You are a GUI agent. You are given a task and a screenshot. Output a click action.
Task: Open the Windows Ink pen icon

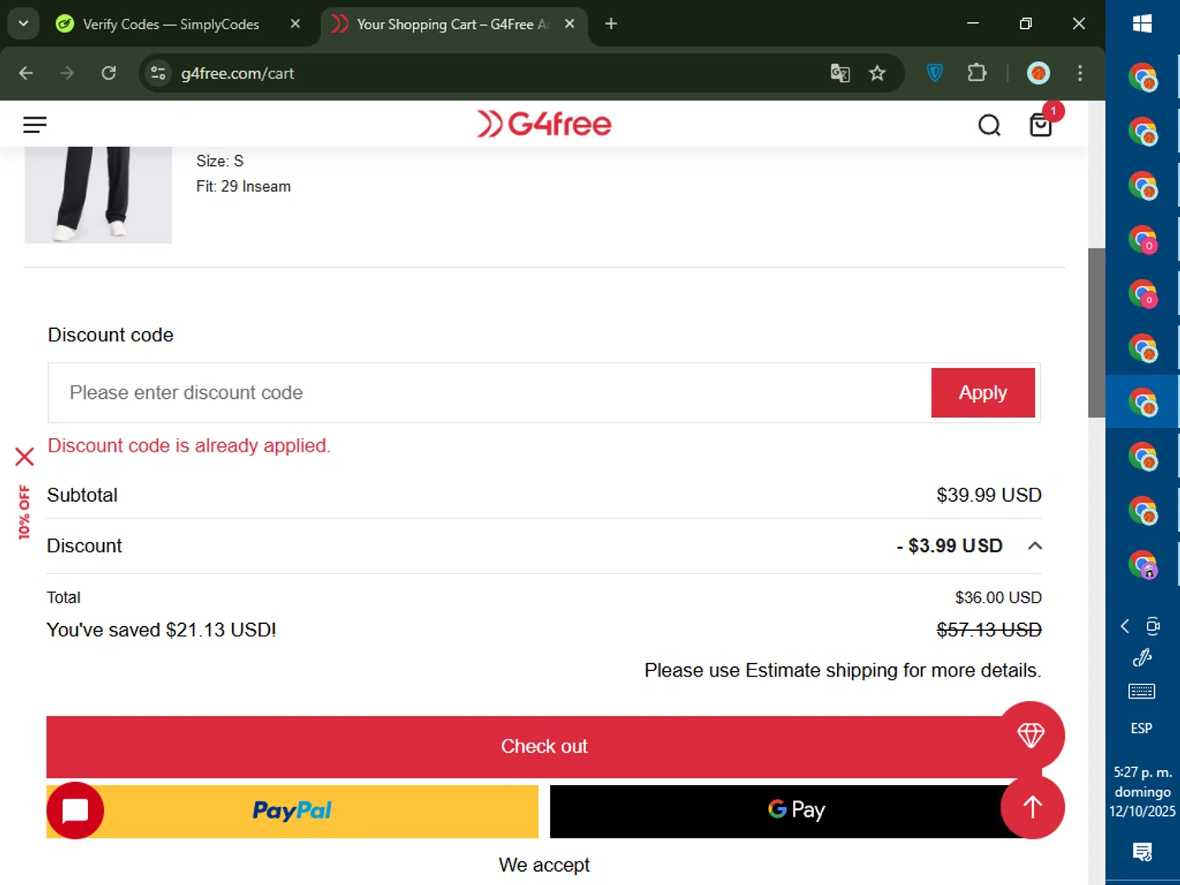(1142, 658)
